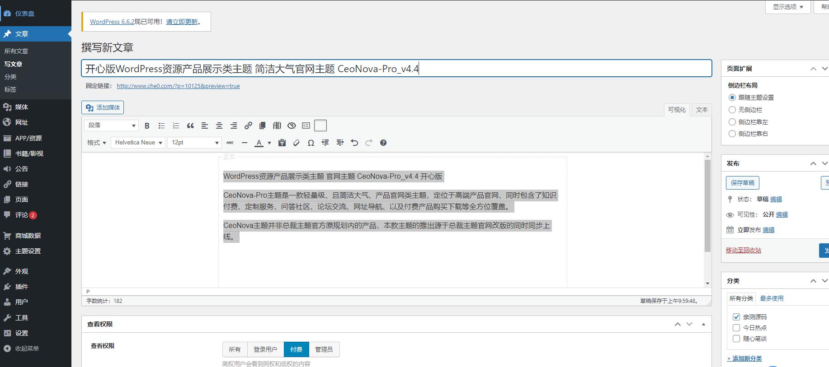
Task: Open keyboard shortcuts help icon
Action: click(383, 143)
